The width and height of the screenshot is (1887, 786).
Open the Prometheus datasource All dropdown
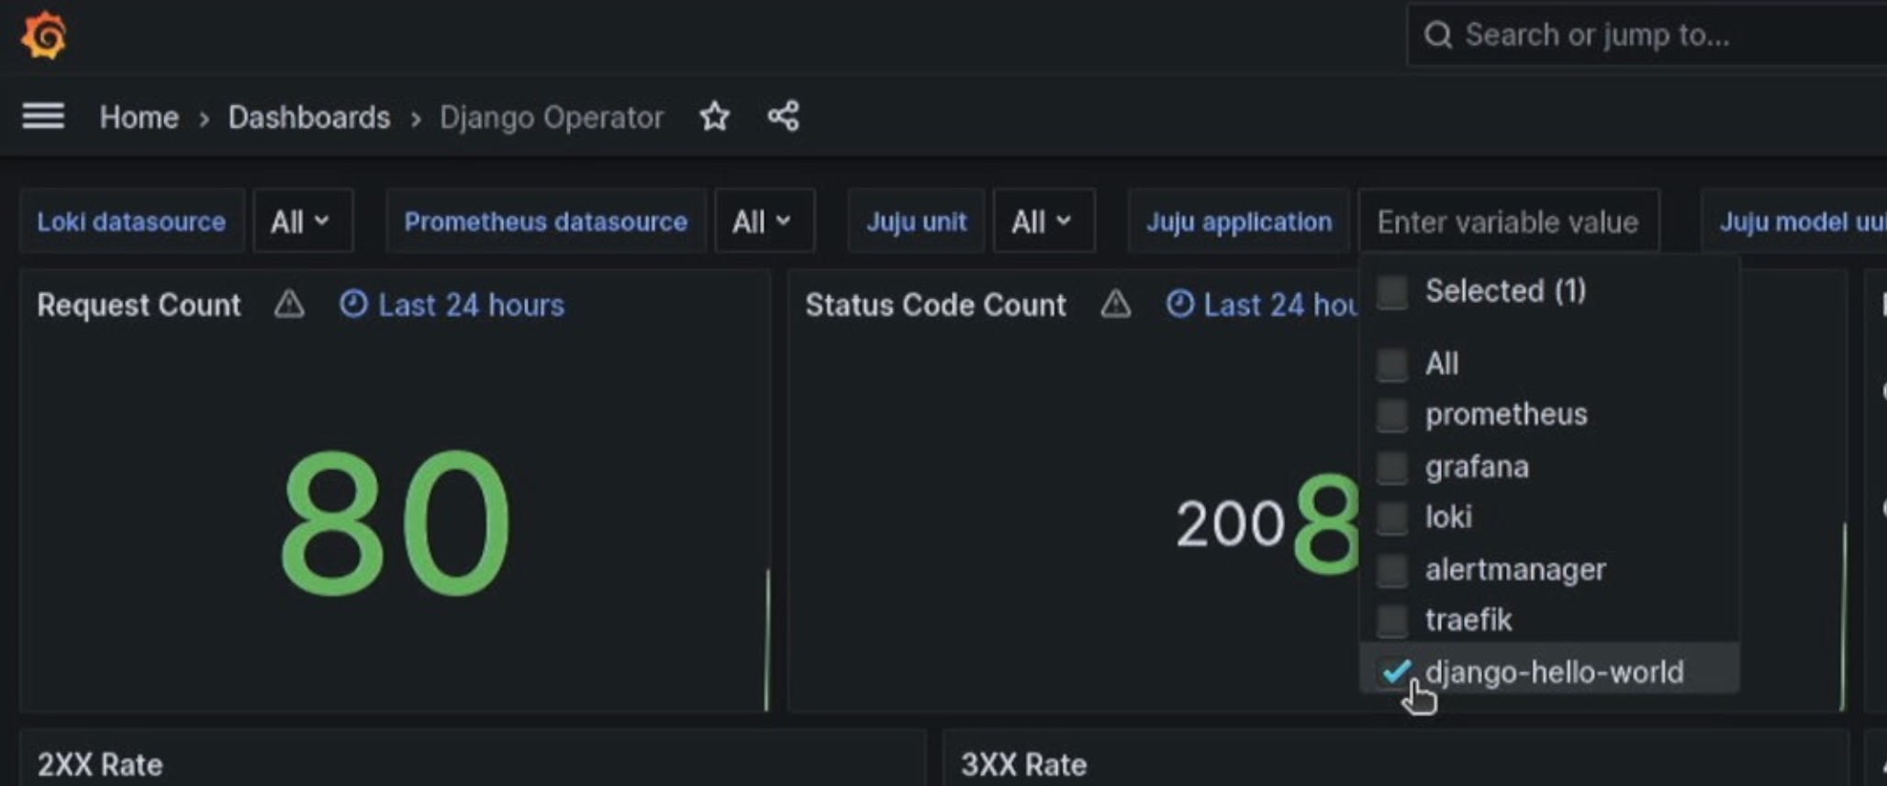click(x=765, y=221)
